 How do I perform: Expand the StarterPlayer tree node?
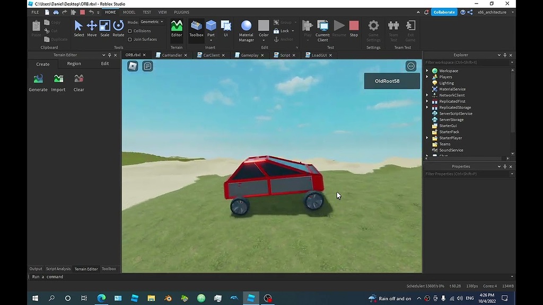427,138
